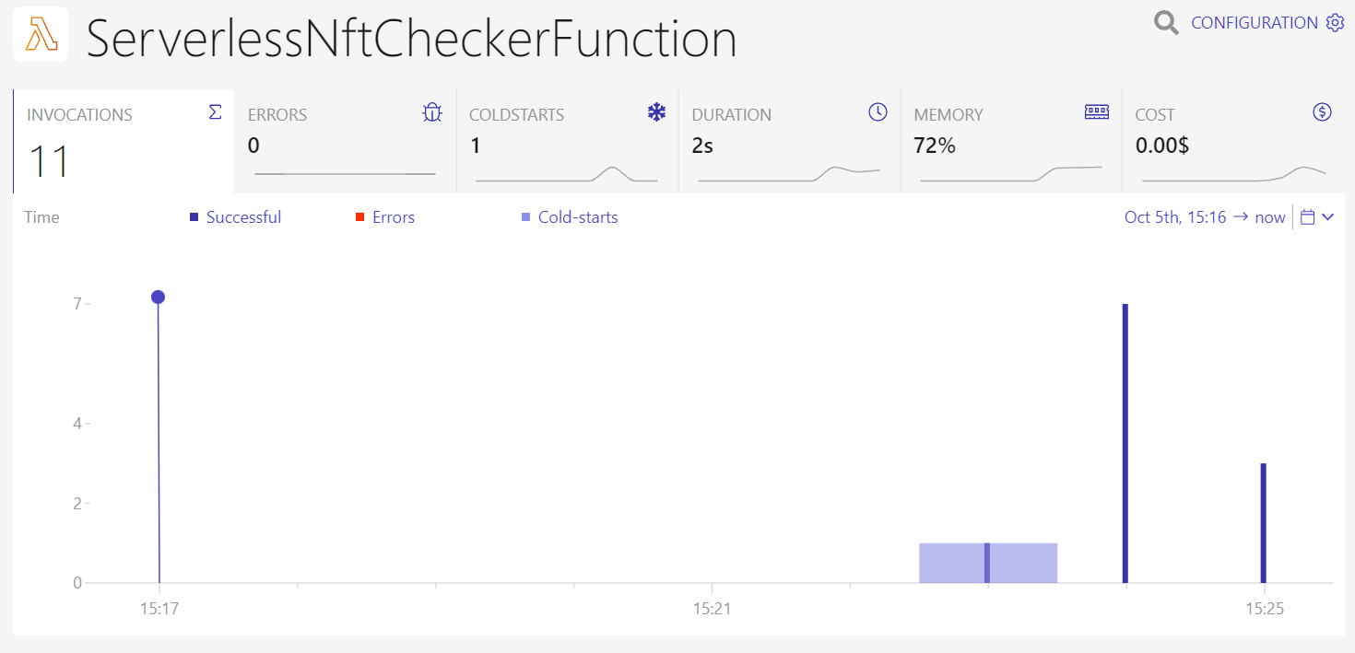Image resolution: width=1355 pixels, height=653 pixels.
Task: Click the sigma icon on Invocations
Action: (x=215, y=112)
